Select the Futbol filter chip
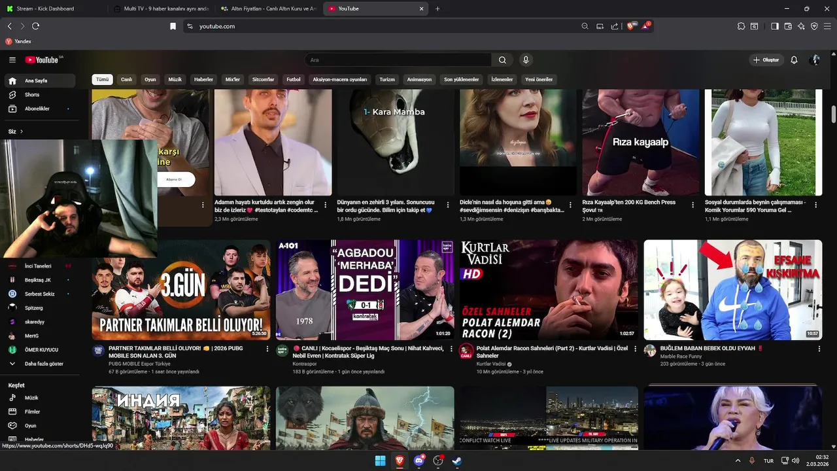837x471 pixels. coord(294,79)
